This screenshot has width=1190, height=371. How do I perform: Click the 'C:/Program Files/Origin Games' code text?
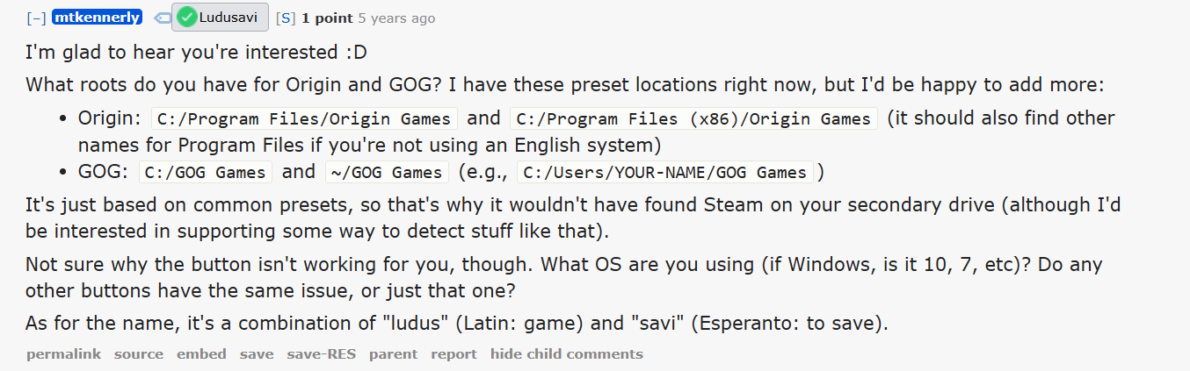pos(304,119)
